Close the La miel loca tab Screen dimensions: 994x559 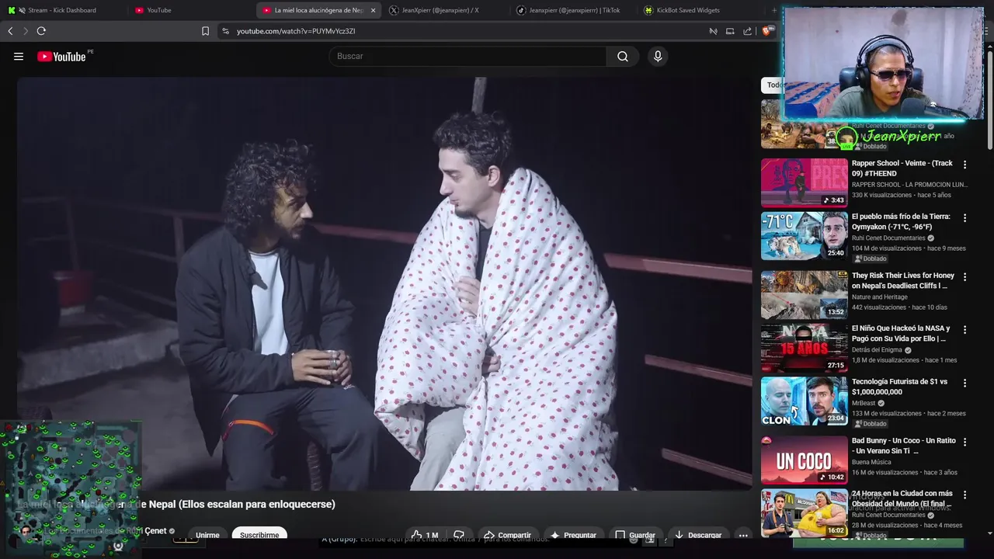click(x=373, y=10)
